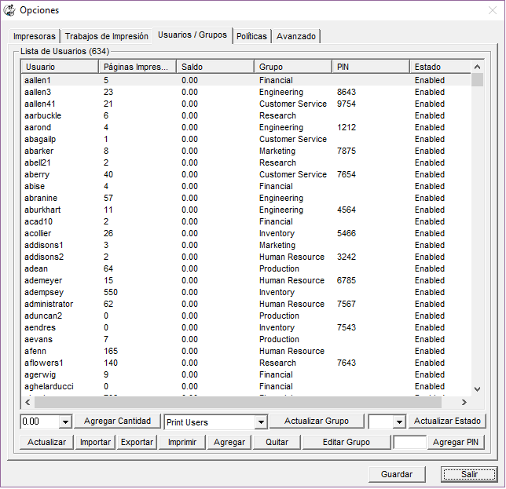Select user row aarbuckle
The height and width of the screenshot is (489, 506).
tap(246, 115)
